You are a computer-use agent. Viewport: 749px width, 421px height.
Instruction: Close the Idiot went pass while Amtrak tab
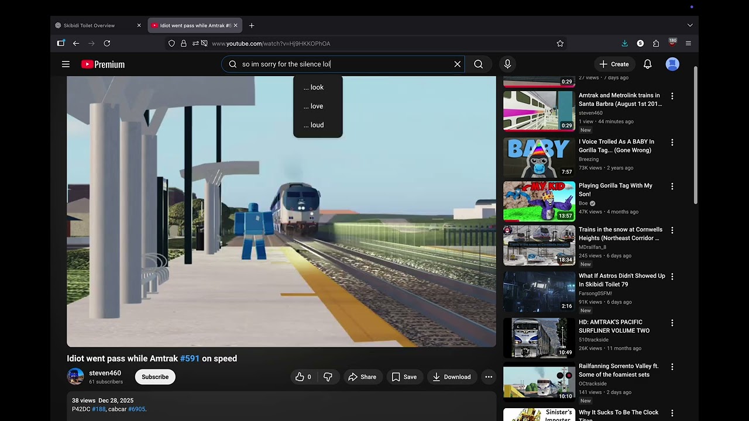coord(235,26)
